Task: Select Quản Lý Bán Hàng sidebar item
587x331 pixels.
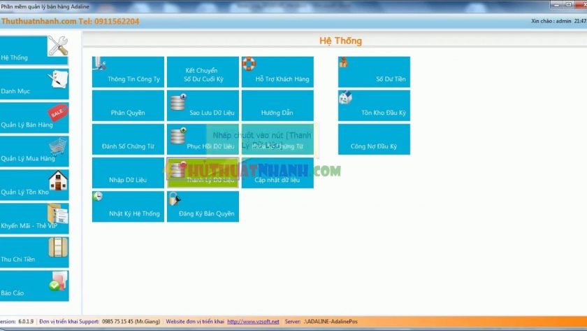Action: tap(34, 118)
